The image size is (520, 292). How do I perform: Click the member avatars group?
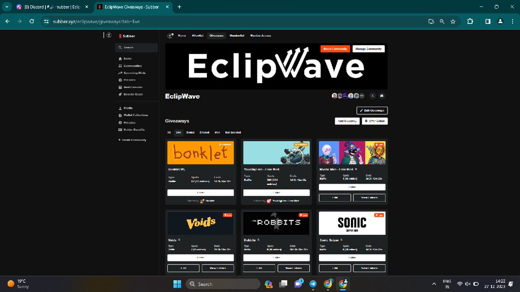(348, 96)
